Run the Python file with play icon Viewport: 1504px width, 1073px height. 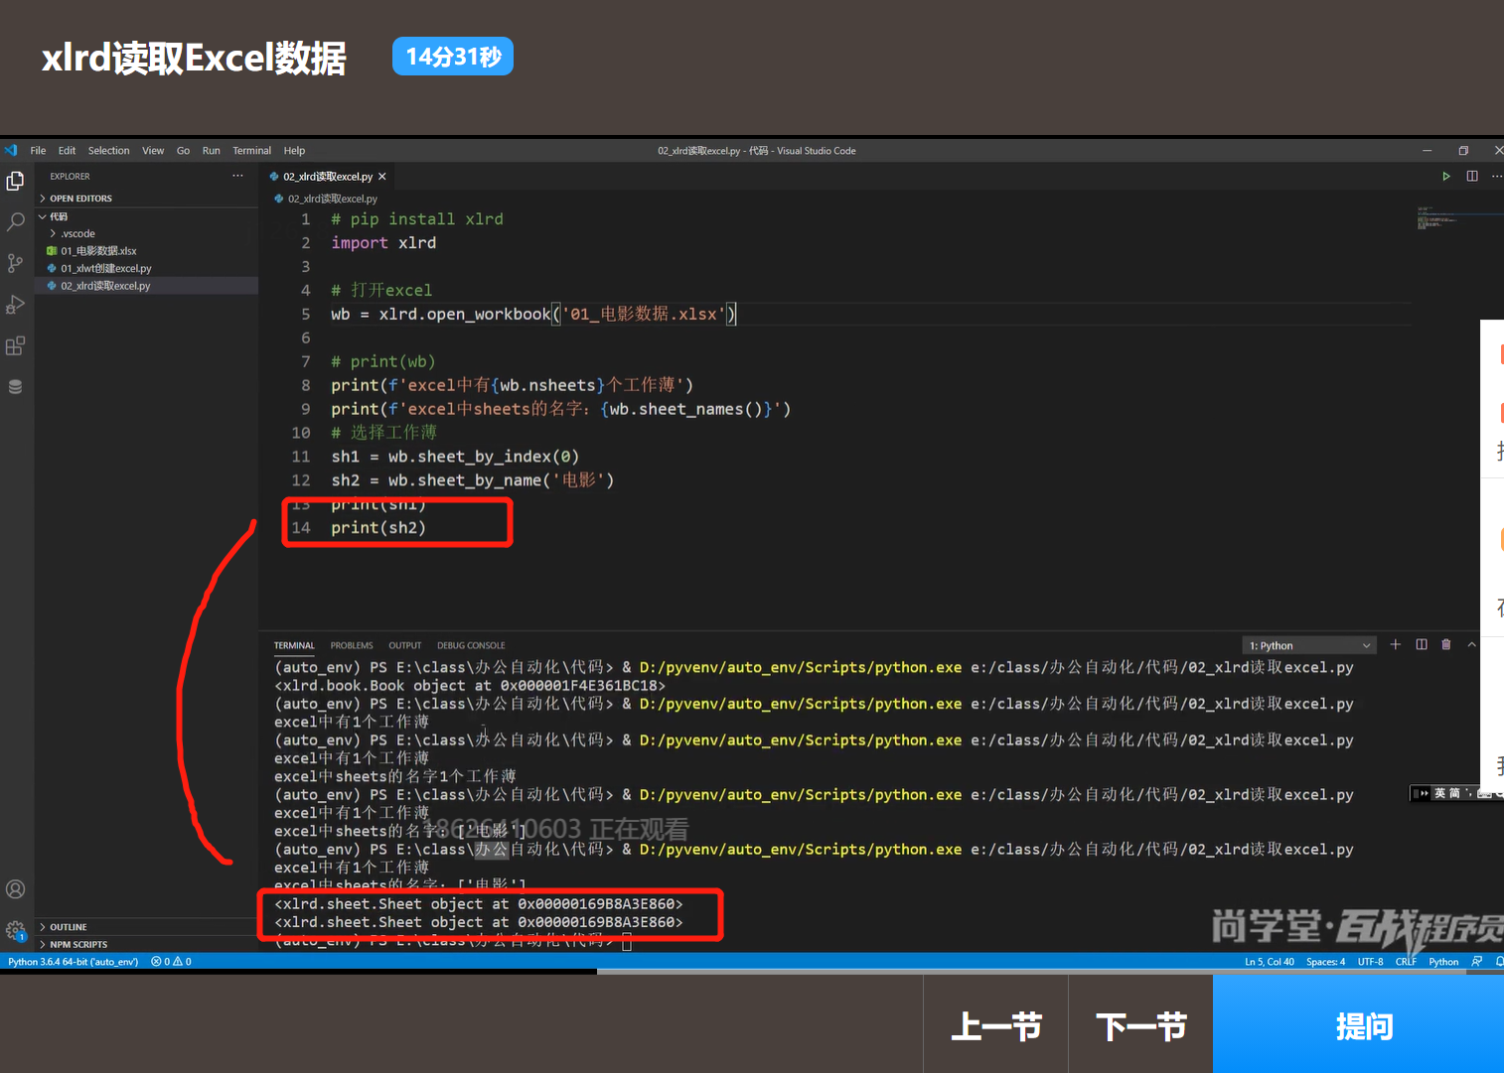[1446, 176]
